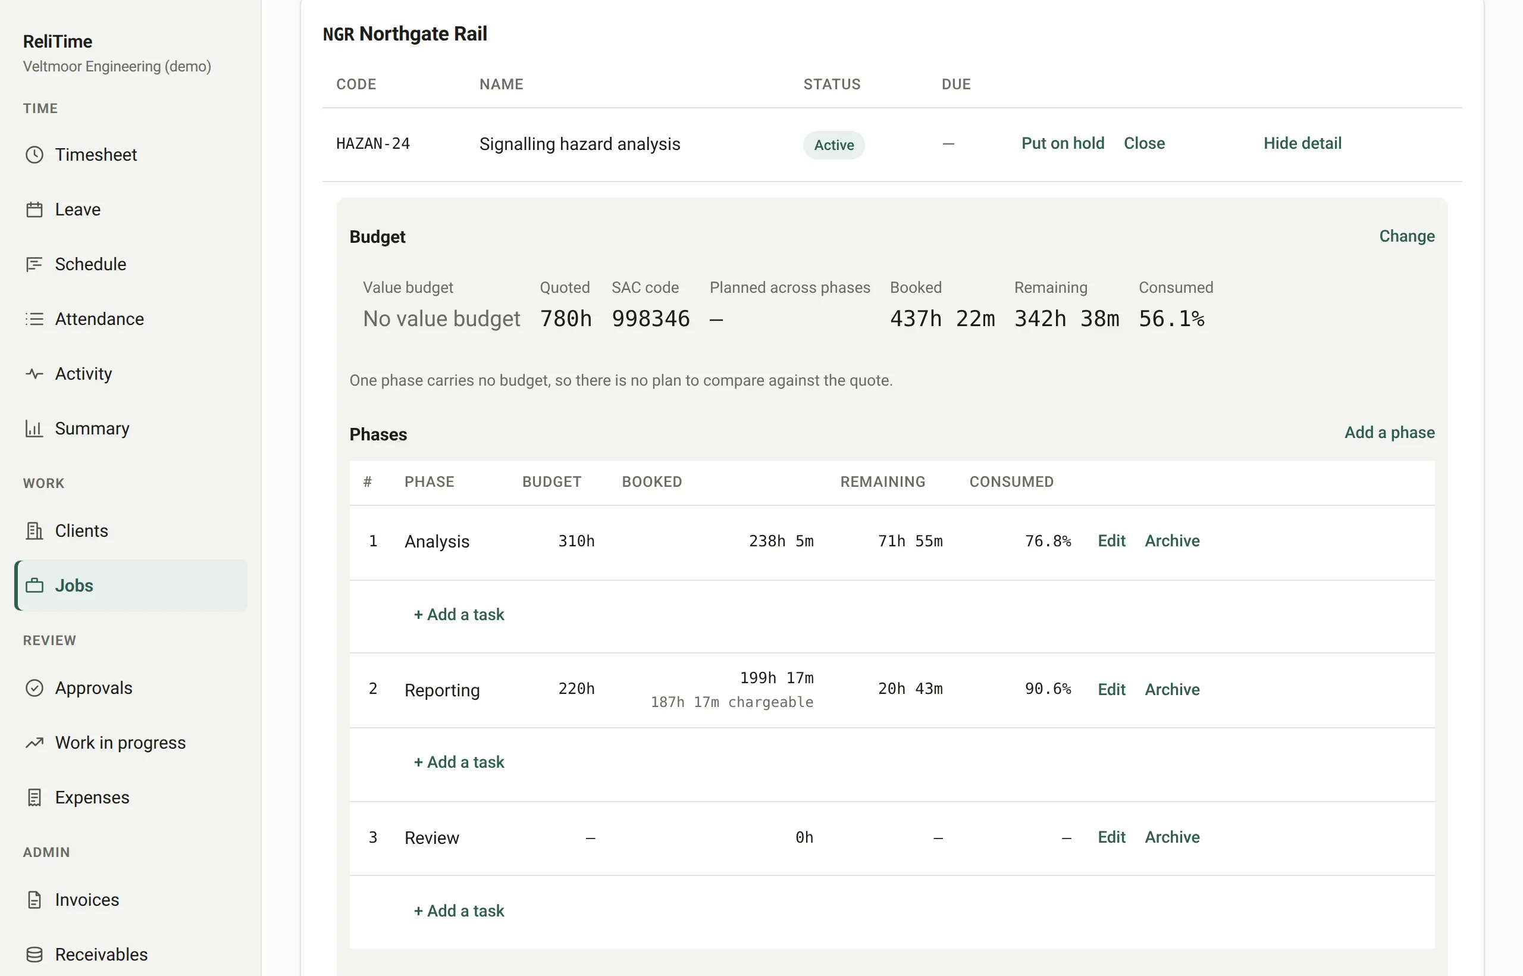Screen dimensions: 1523x976
Task: Add a task under Analysis phase
Action: [459, 615]
